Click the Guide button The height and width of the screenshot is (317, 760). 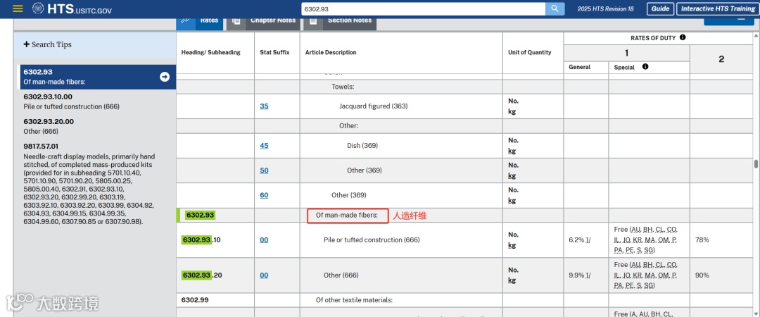(x=660, y=8)
